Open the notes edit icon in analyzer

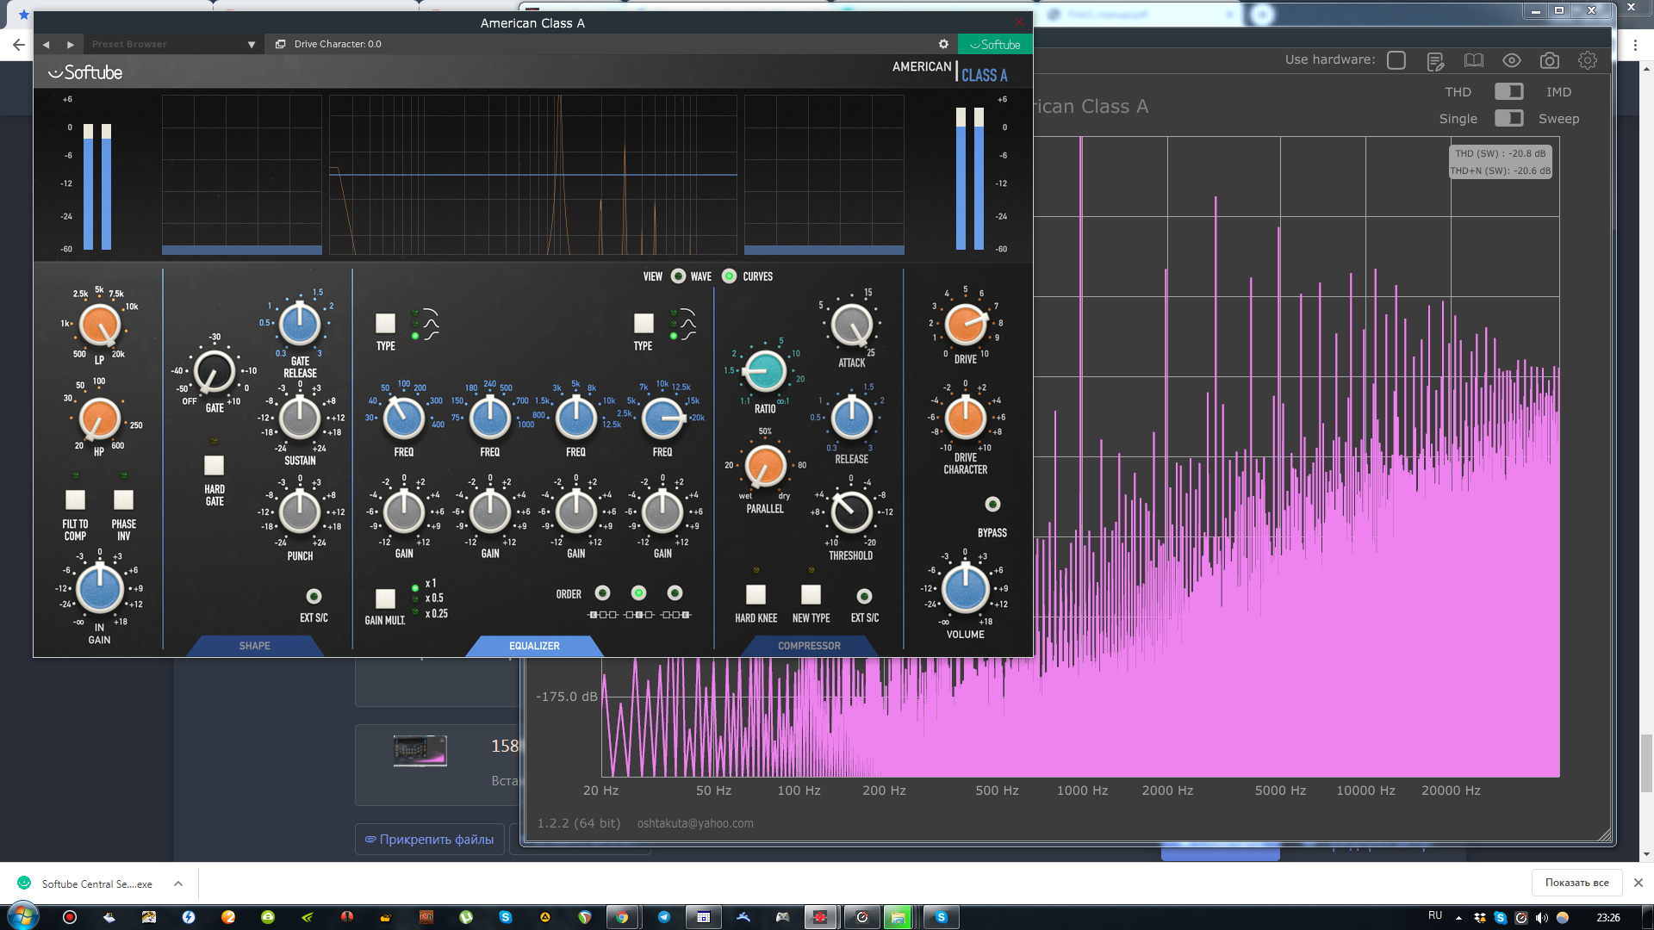pyautogui.click(x=1435, y=60)
